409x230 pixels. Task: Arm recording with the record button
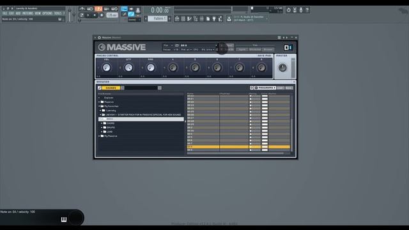pyautogui.click(x=102, y=15)
